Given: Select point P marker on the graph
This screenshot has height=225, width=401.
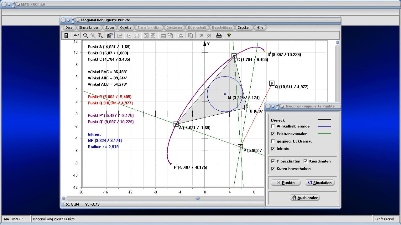Looking at the screenshot, I should coord(240,147).
